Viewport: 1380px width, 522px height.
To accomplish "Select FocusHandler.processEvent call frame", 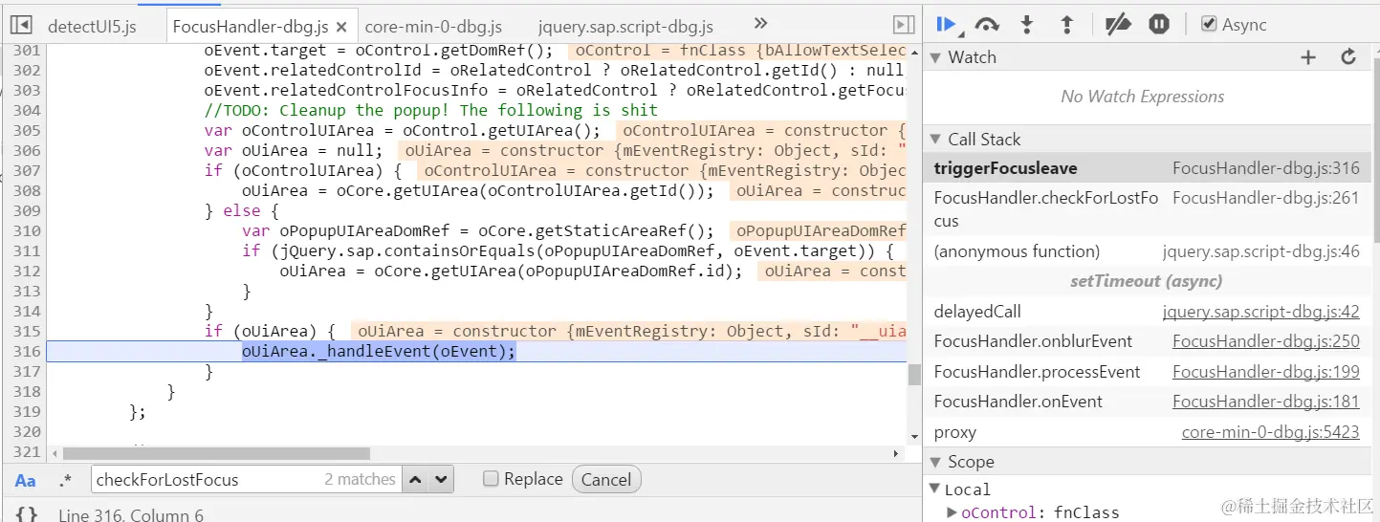I will pos(1147,372).
